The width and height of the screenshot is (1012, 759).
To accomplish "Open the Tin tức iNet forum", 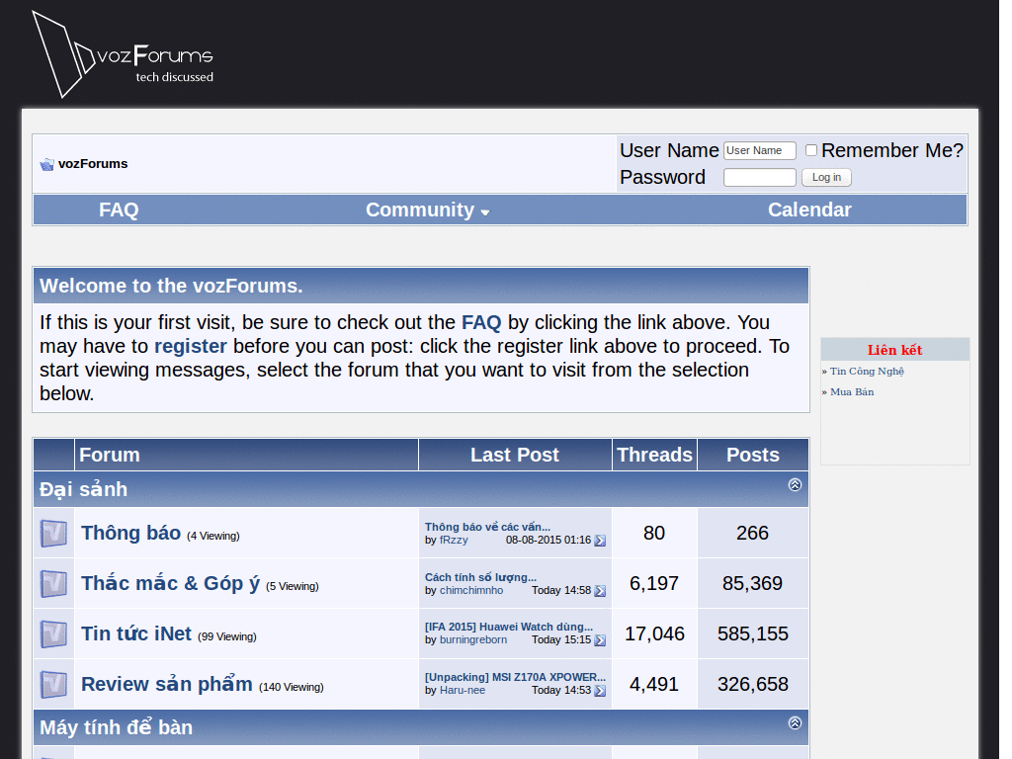I will (x=136, y=633).
